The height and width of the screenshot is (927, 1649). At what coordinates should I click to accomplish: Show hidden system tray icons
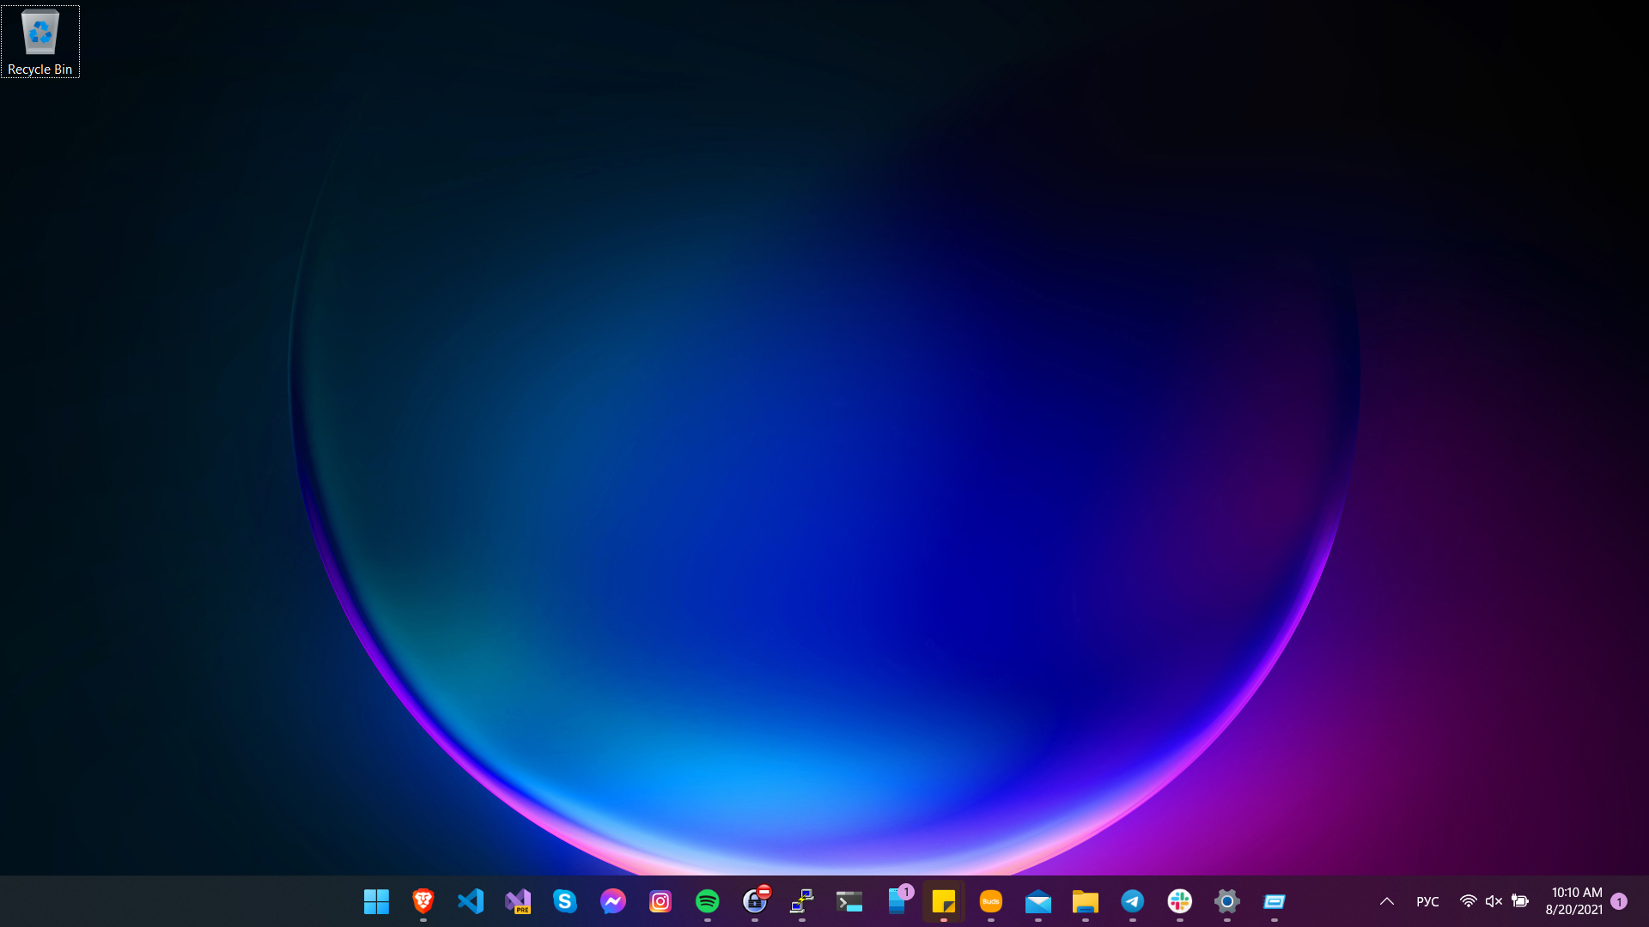[1386, 901]
